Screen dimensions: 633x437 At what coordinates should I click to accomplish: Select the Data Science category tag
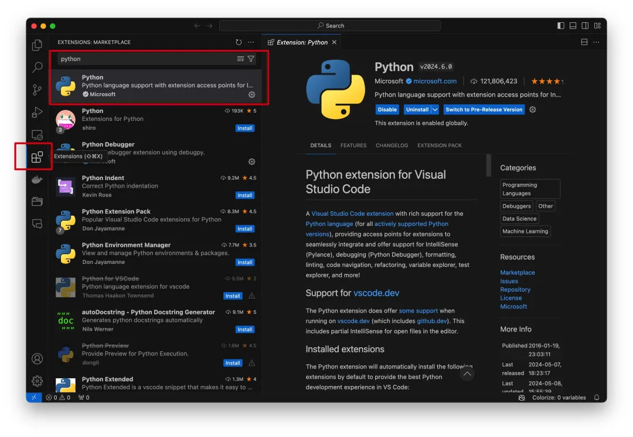point(519,218)
